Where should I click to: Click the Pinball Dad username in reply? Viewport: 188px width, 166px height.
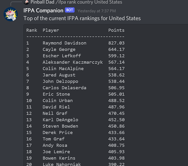point(42,2)
